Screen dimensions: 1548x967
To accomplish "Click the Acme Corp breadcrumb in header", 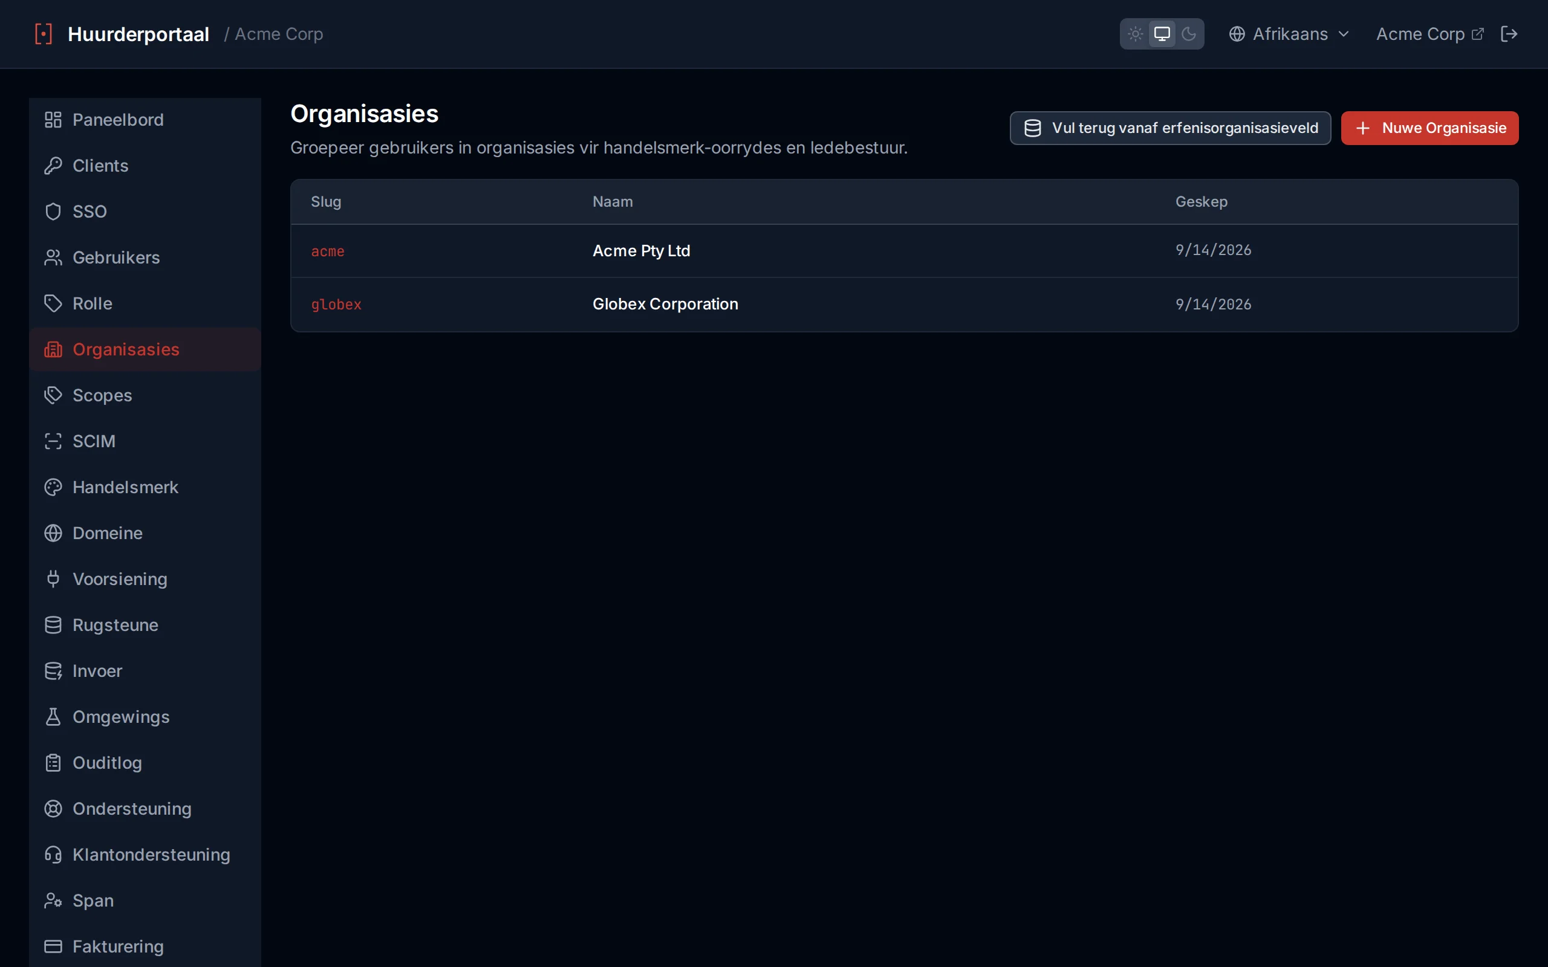I will [279, 34].
